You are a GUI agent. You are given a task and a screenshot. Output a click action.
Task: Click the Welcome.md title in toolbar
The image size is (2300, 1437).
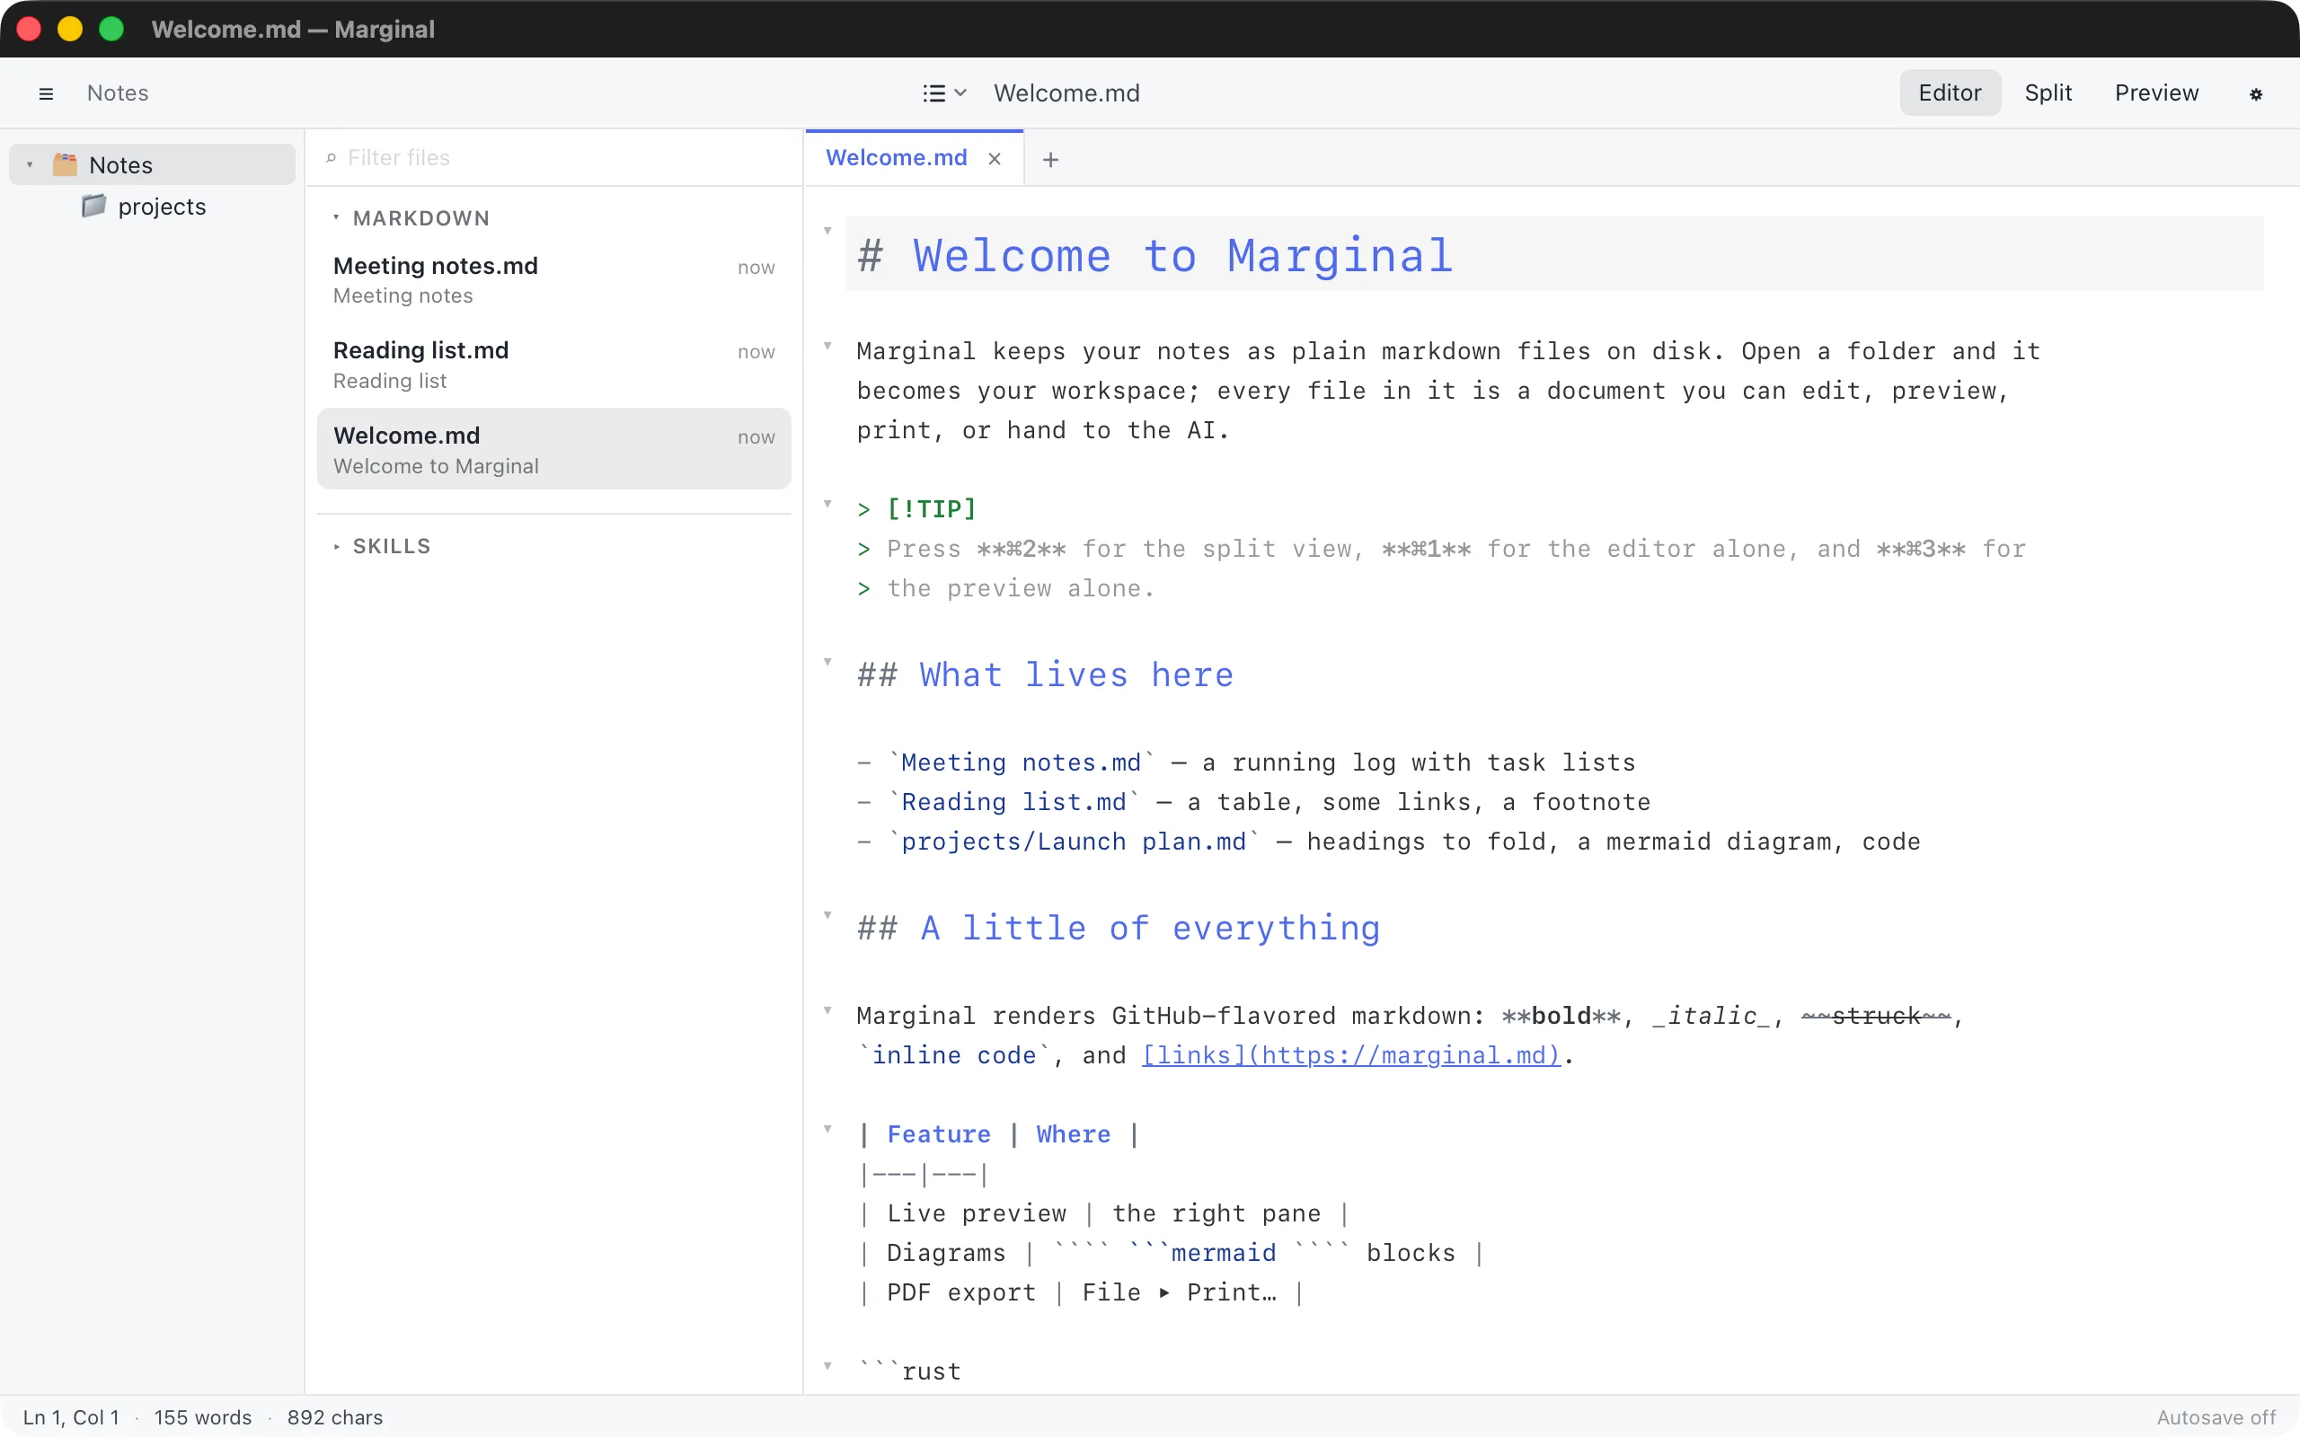click(x=1066, y=93)
